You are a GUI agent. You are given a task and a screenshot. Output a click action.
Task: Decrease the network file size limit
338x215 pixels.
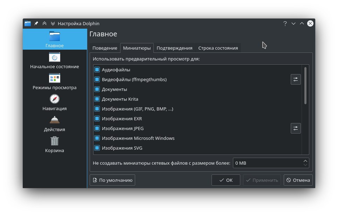[305, 165]
